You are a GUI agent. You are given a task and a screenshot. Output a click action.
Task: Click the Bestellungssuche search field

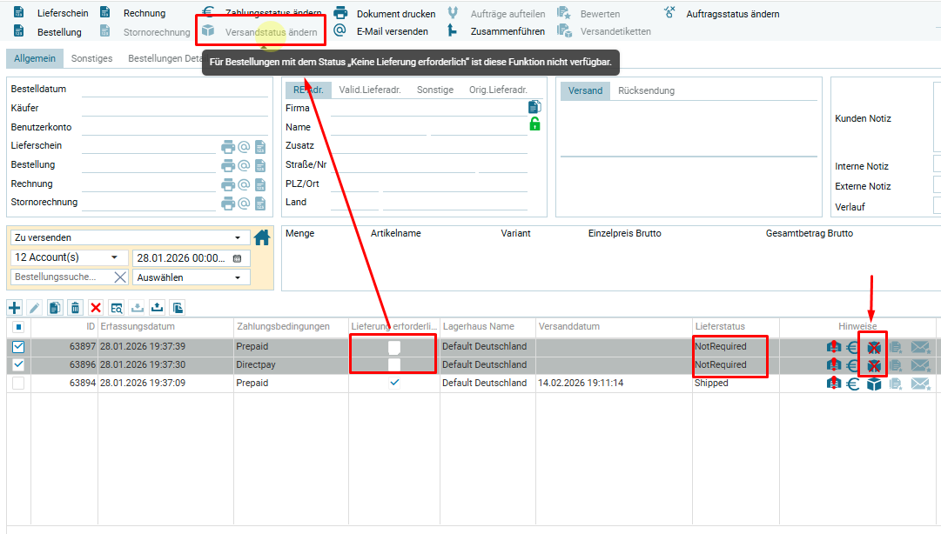pos(61,277)
